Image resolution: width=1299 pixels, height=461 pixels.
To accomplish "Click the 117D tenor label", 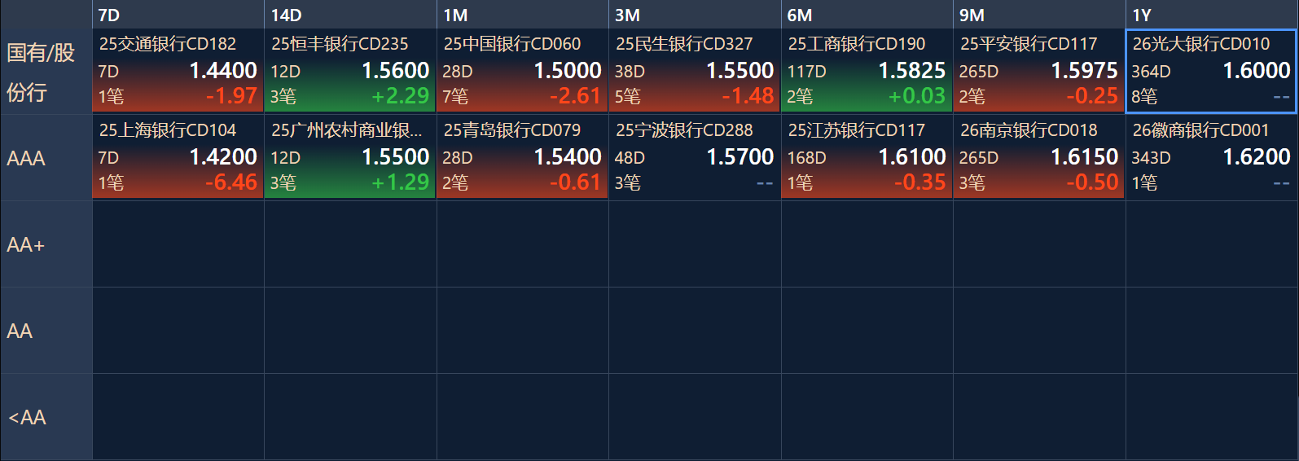I will tap(806, 72).
